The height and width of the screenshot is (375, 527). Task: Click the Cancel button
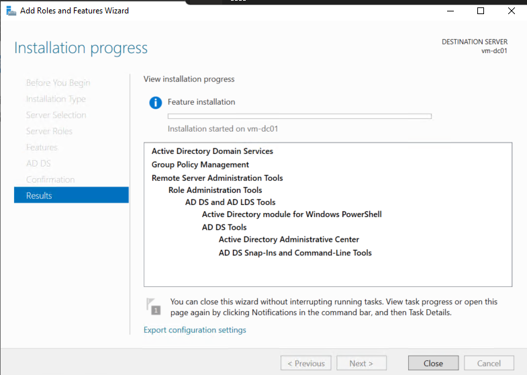point(489,364)
